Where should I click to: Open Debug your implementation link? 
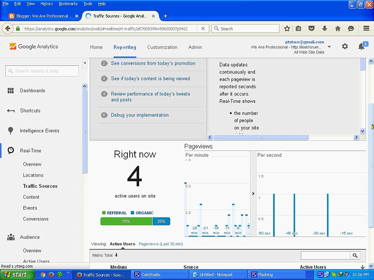click(x=140, y=115)
